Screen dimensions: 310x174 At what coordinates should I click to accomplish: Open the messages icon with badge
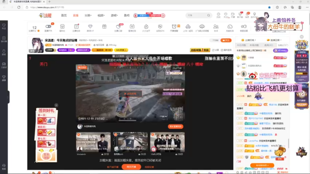coord(247,15)
